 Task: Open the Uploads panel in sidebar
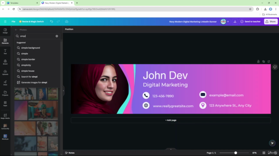[5, 72]
